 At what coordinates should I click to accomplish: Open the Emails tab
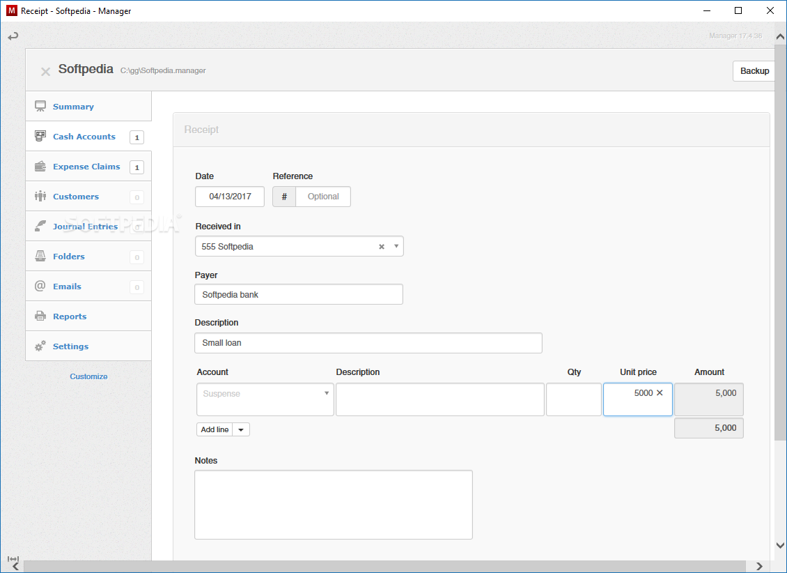coord(88,286)
